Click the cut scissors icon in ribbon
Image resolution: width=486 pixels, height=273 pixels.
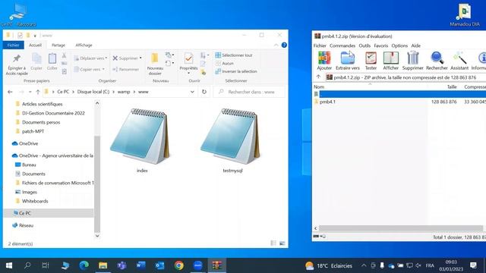[64, 55]
